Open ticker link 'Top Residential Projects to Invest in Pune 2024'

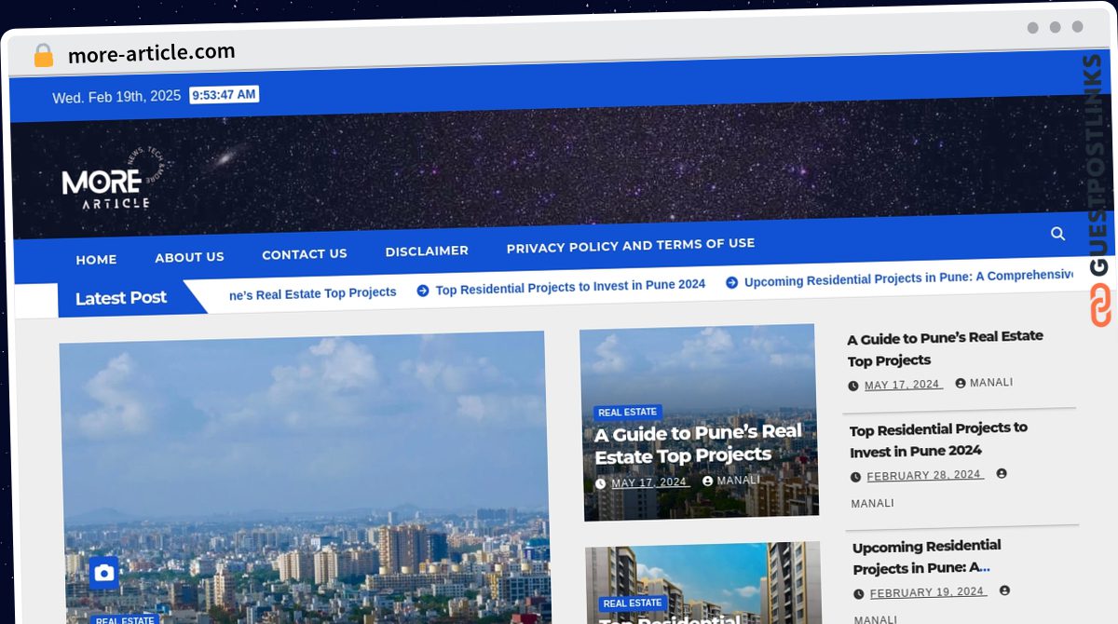click(x=570, y=287)
